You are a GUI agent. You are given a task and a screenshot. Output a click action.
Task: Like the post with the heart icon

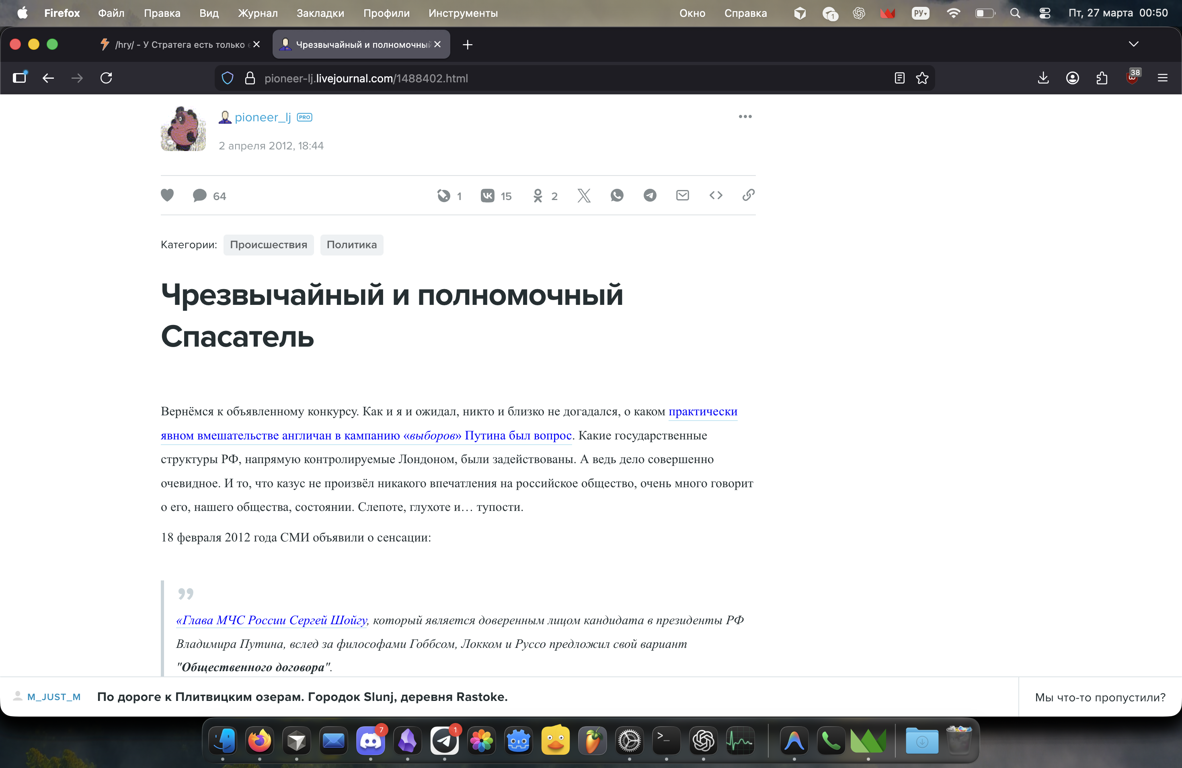coord(167,196)
